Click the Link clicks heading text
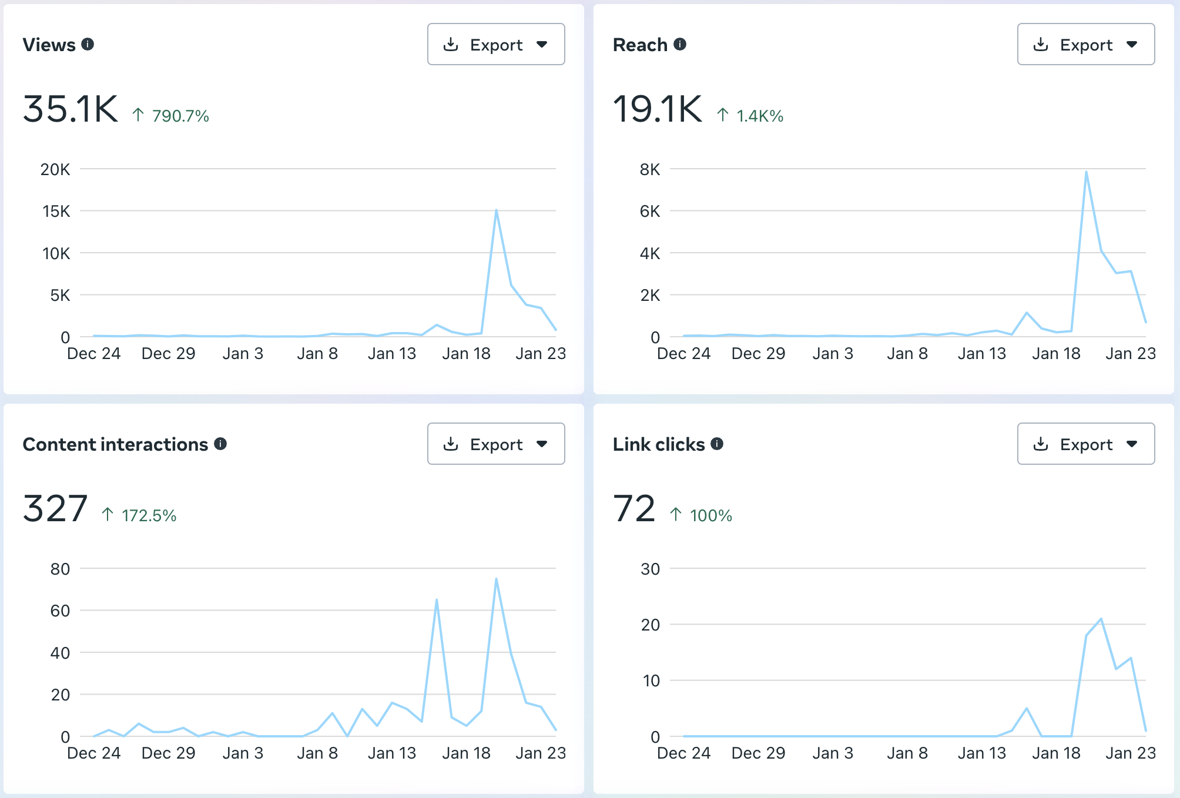 tap(659, 444)
